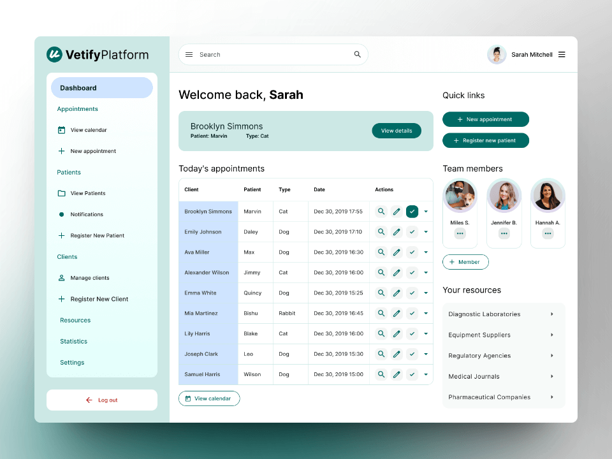The height and width of the screenshot is (459, 612).
Task: Log out of the platform
Action: coord(101,400)
